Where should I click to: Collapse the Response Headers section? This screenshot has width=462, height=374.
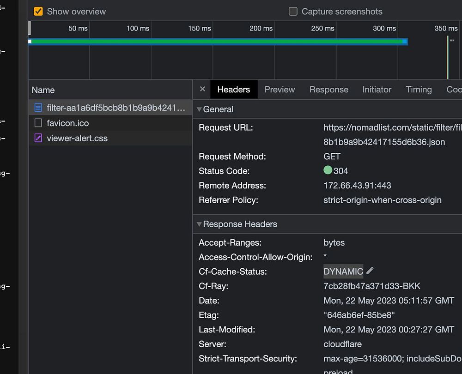tap(200, 224)
